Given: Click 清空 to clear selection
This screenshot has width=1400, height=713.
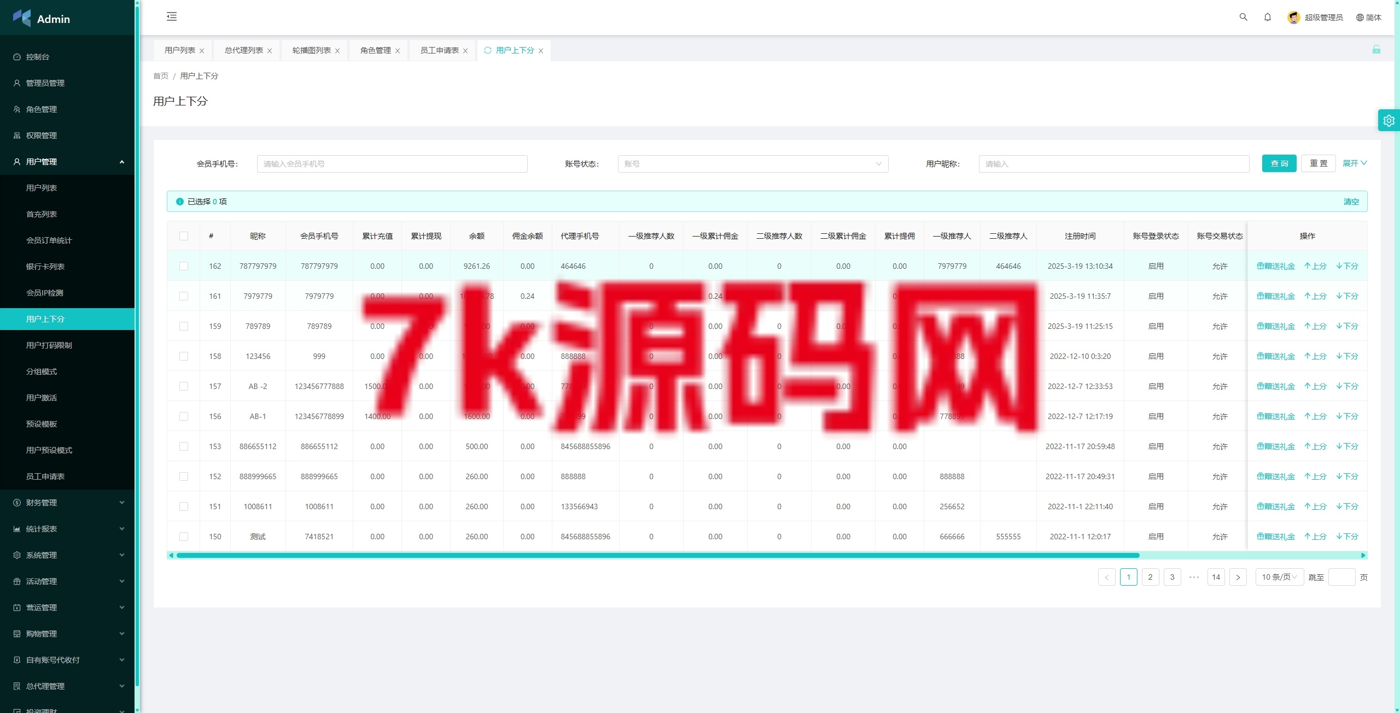Looking at the screenshot, I should pyautogui.click(x=1351, y=202).
